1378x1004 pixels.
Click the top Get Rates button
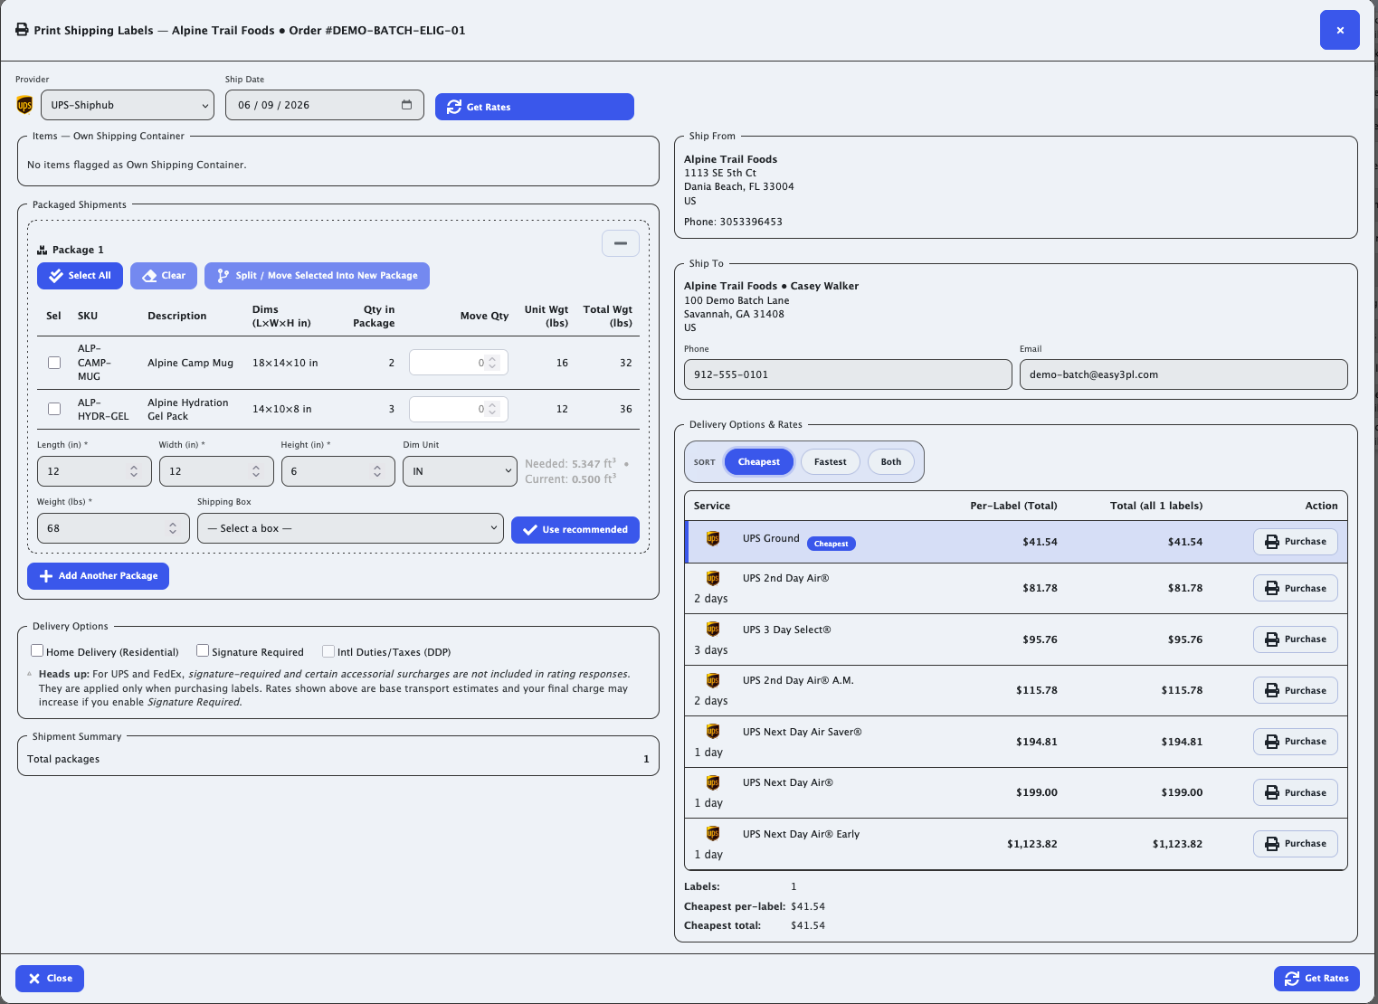point(535,107)
